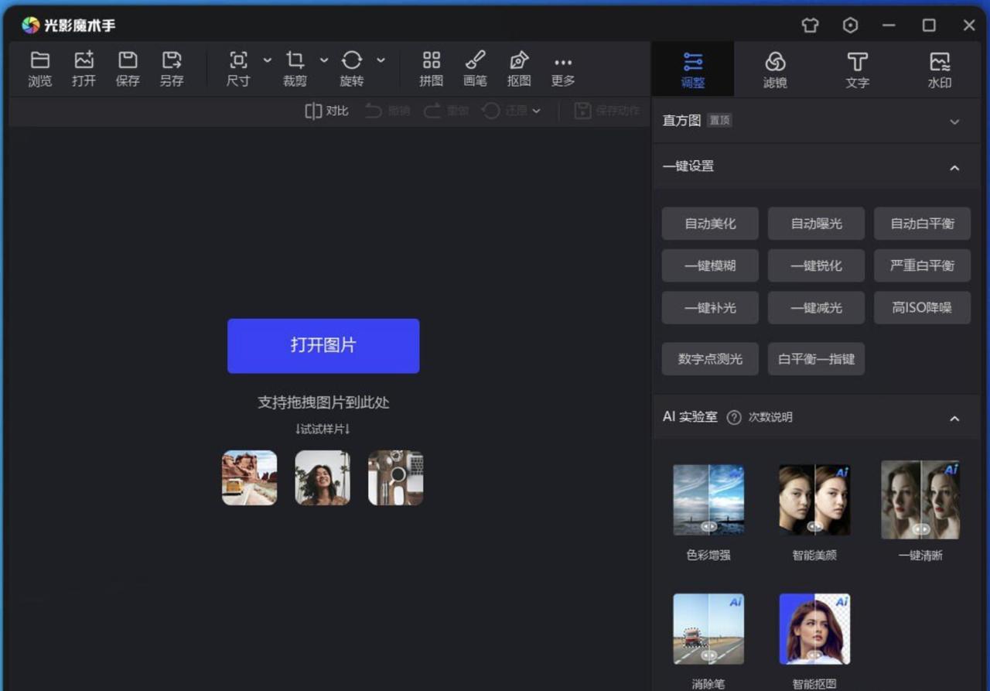Open the Rotate (旋转) dropdown arrow

click(x=381, y=60)
